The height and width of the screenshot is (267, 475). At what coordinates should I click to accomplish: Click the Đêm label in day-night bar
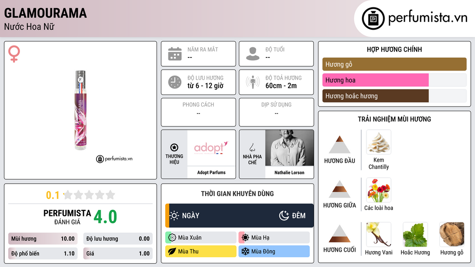click(299, 216)
